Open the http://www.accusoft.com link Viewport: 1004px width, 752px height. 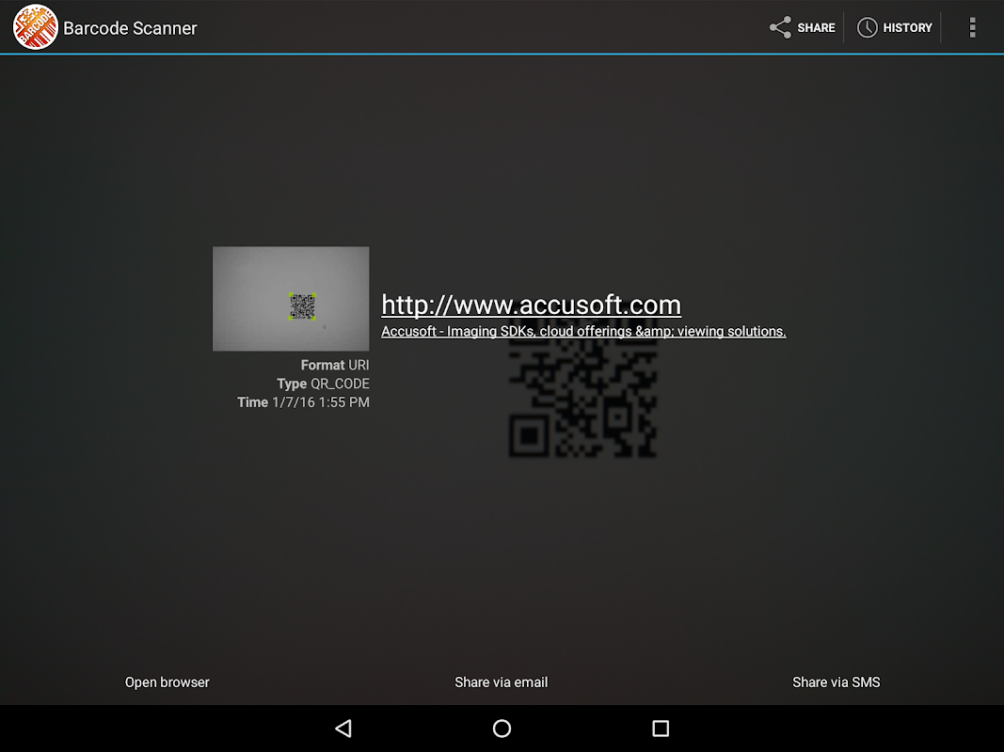[x=531, y=305]
